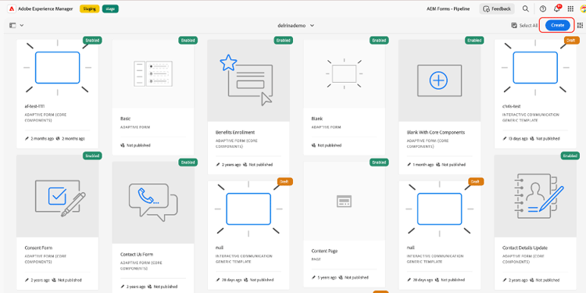Click Draft badge on chris-test card
The height and width of the screenshot is (293, 586).
click(x=572, y=40)
